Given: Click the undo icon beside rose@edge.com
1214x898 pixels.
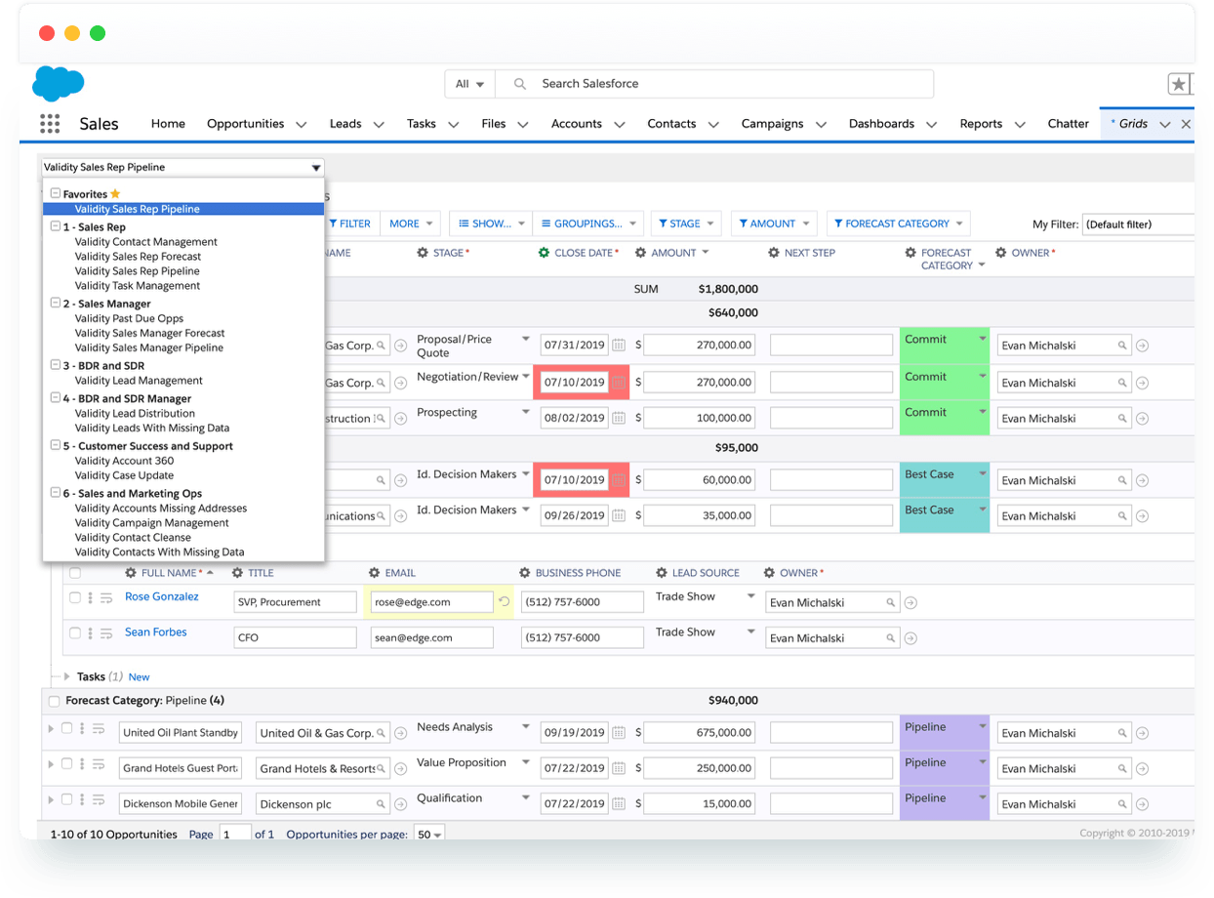Looking at the screenshot, I should point(505,602).
